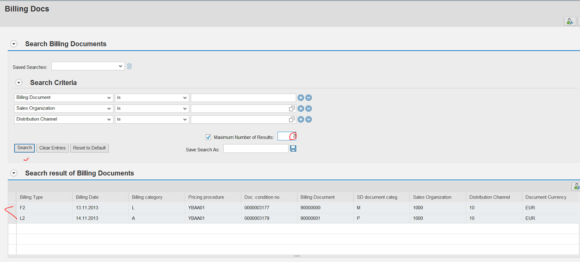Screen dimensions: 580x262
Task: Open value help for Distribution Channel field
Action: (x=291, y=119)
